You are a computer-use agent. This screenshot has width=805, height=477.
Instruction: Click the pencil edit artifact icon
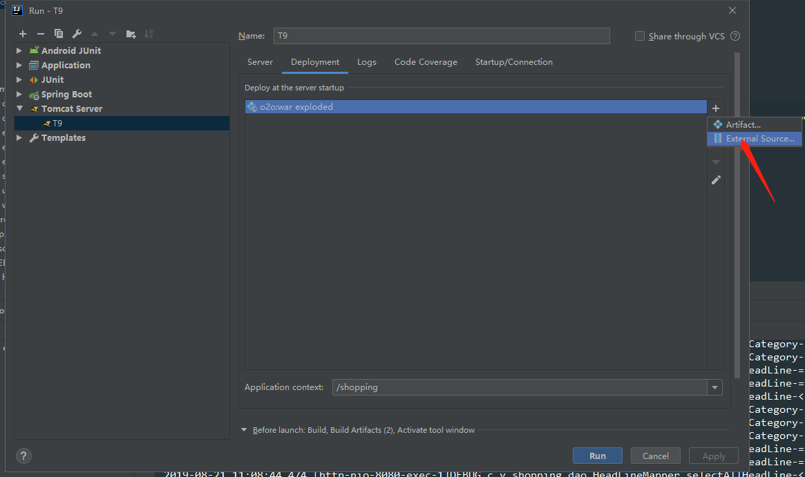click(716, 180)
